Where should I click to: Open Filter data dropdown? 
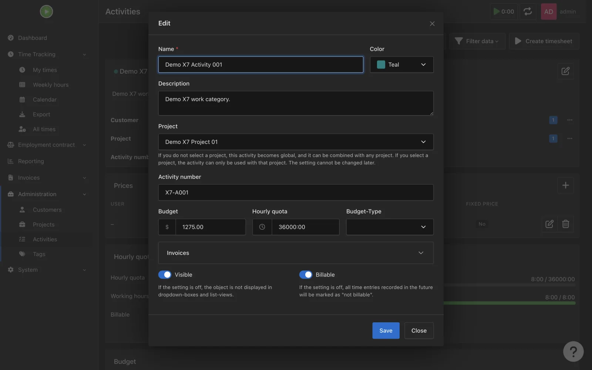[x=477, y=41]
